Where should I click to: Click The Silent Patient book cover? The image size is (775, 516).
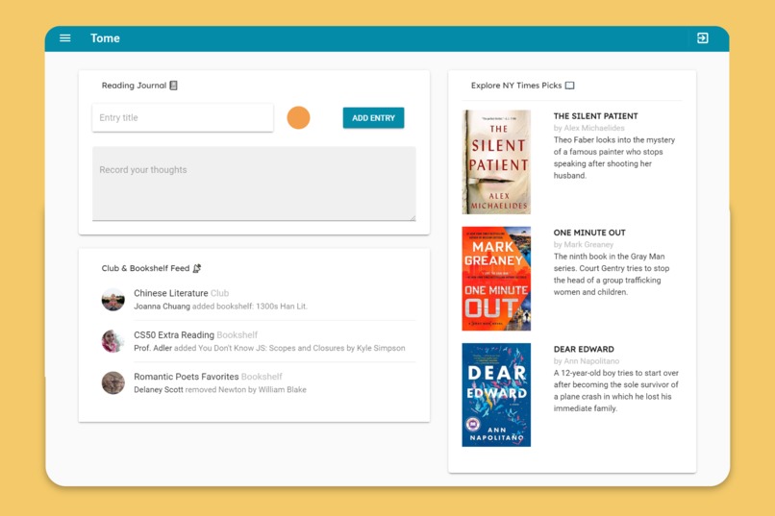pyautogui.click(x=496, y=162)
